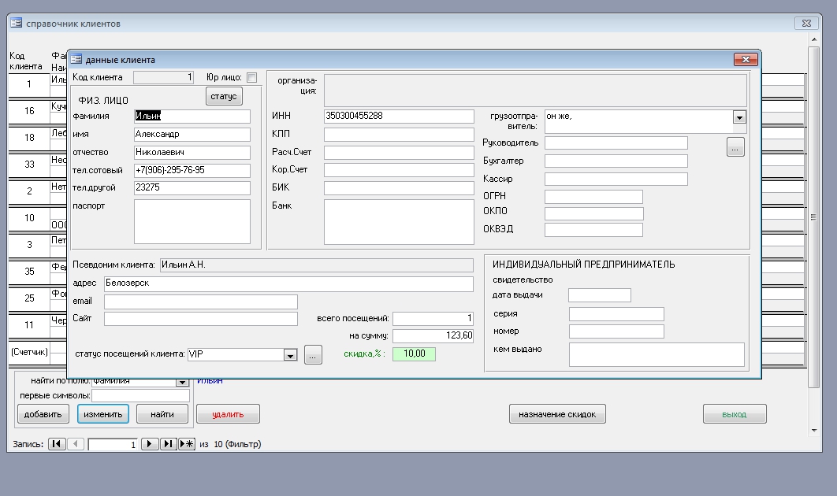Click the Код клиента field

coord(163,78)
